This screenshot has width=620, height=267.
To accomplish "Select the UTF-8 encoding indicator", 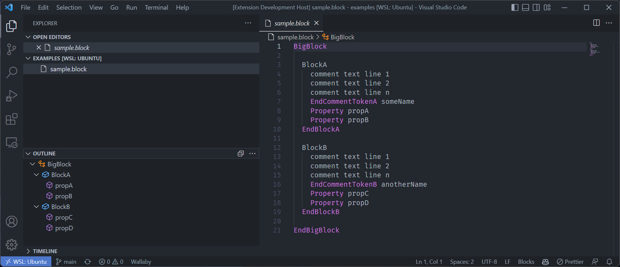I will coord(489,262).
